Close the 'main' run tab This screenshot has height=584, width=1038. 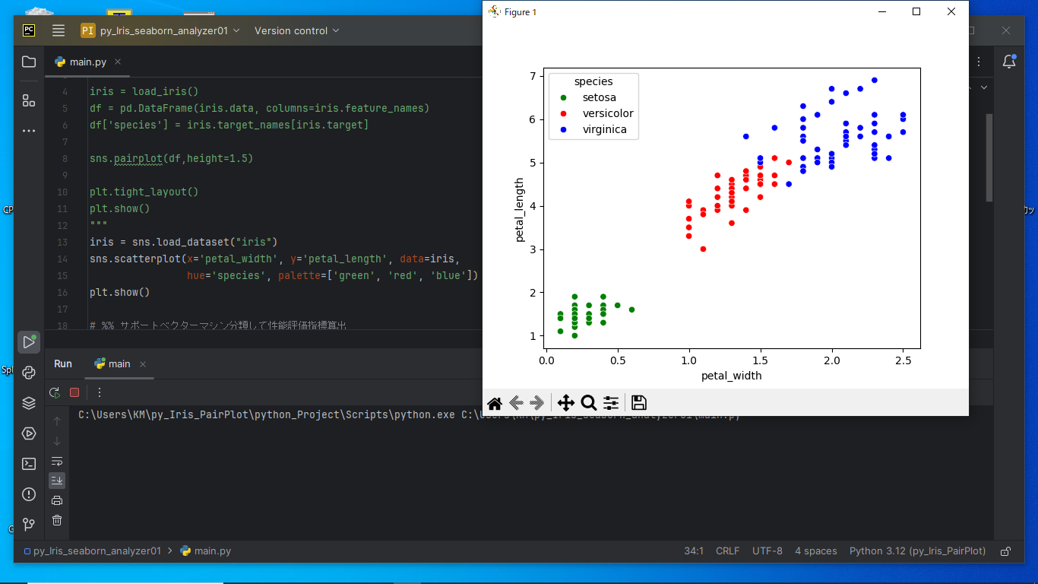click(143, 364)
